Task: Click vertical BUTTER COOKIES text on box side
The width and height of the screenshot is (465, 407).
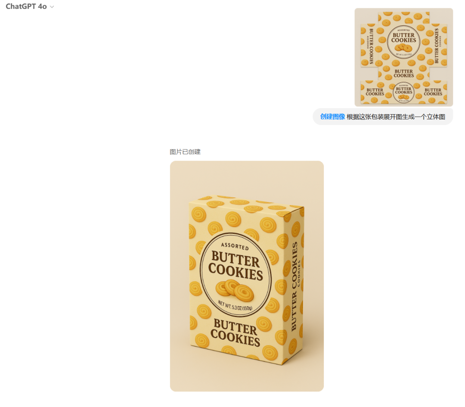Action: [294, 286]
